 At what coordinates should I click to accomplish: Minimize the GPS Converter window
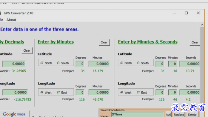tap(175, 13)
